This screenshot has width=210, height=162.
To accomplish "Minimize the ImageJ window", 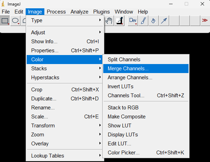I will pyautogui.click(x=171, y=4).
